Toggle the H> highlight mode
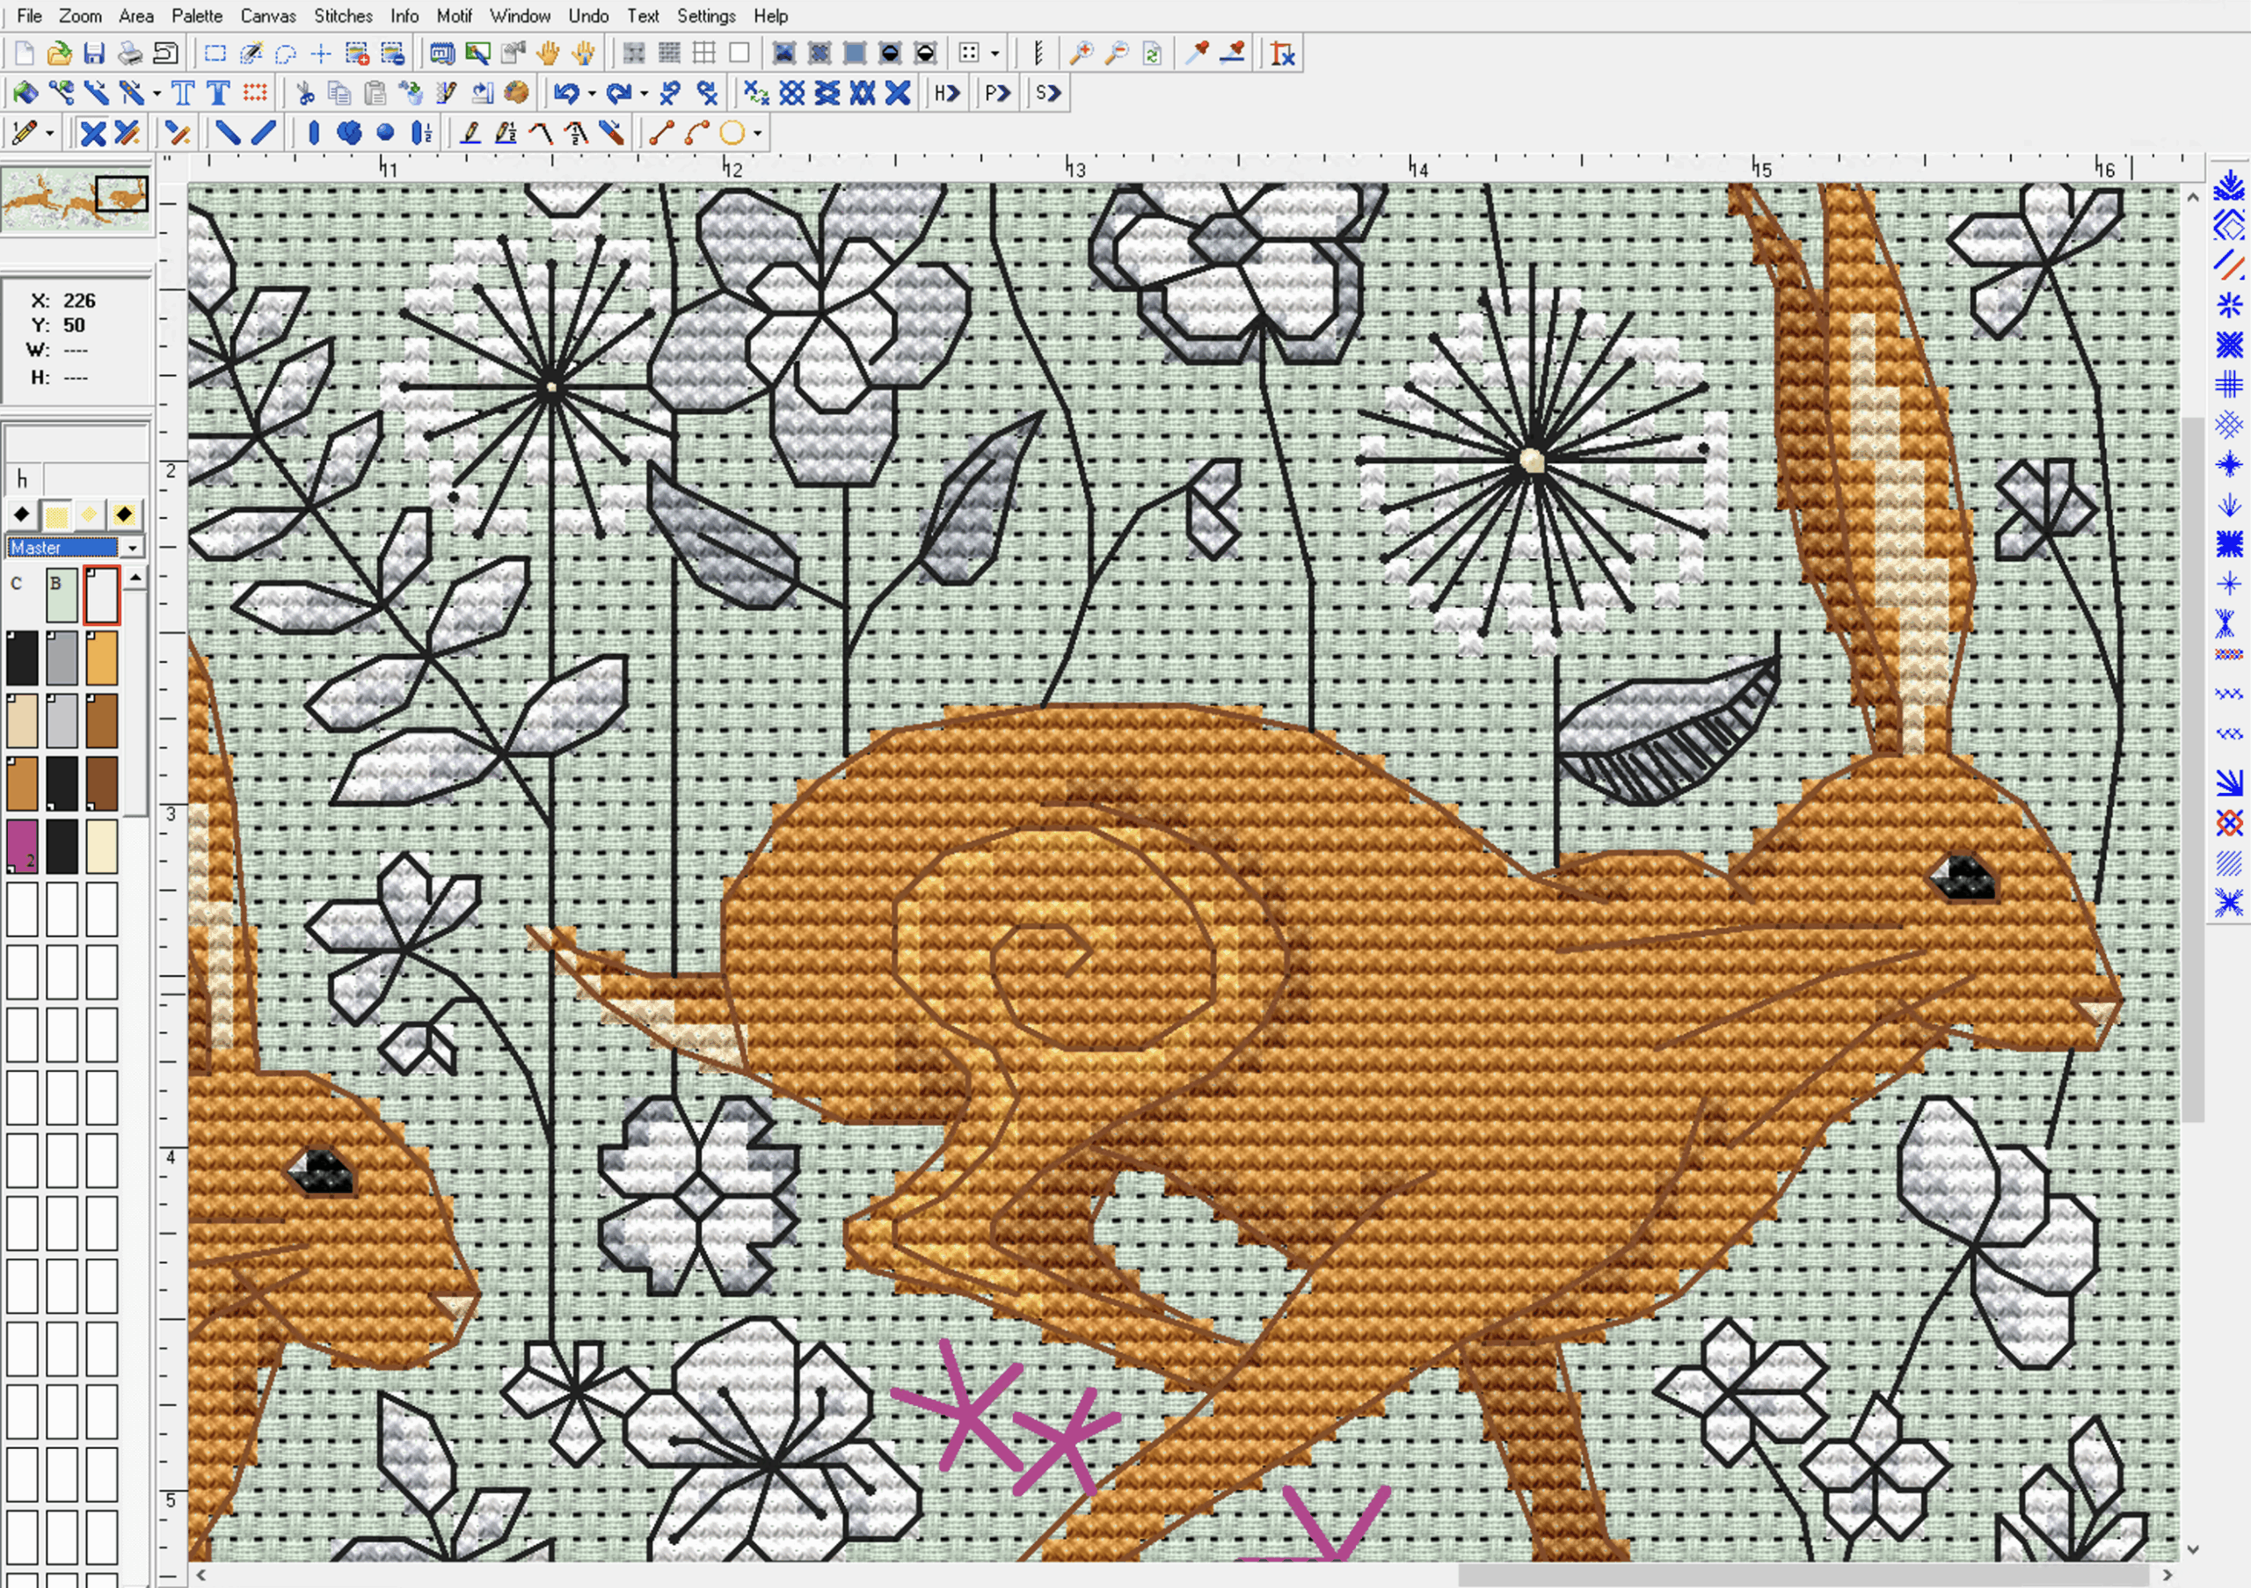Image resolution: width=2251 pixels, height=1588 pixels. [x=945, y=93]
